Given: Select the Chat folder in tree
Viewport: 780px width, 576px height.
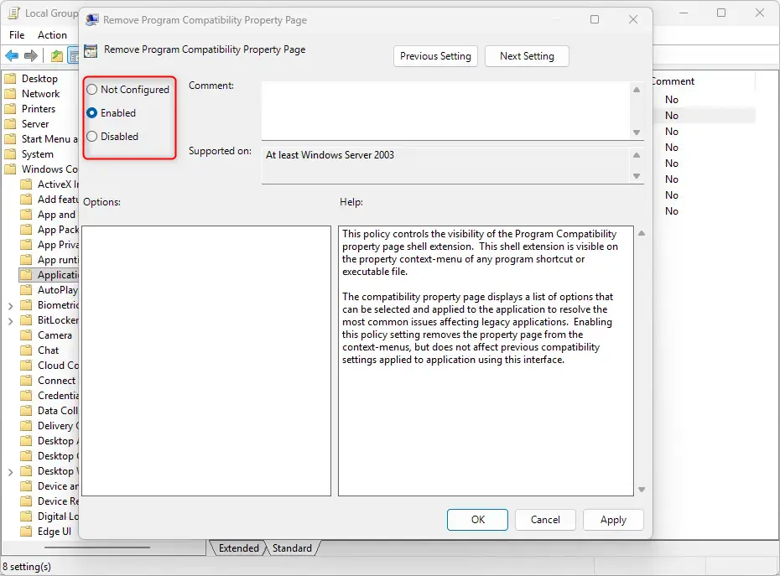Looking at the screenshot, I should (x=39, y=350).
